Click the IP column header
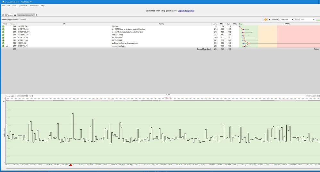Image resolution: width=320 pixels, height=172 pixels. pyautogui.click(x=64, y=24)
